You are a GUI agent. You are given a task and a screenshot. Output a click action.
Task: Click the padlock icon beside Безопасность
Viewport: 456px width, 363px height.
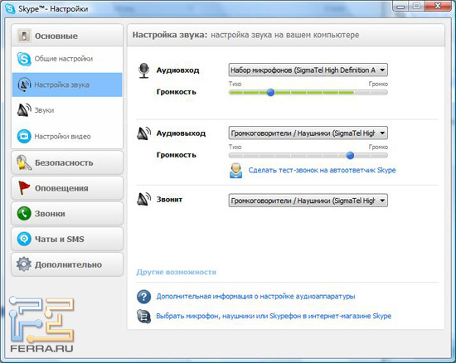(24, 162)
